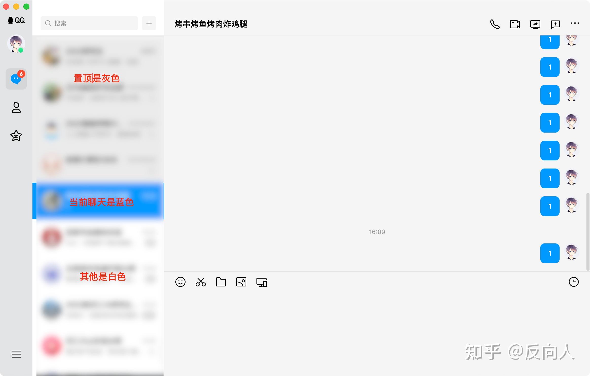This screenshot has width=590, height=376.
Task: Open a new chat window icon
Action: click(555, 24)
